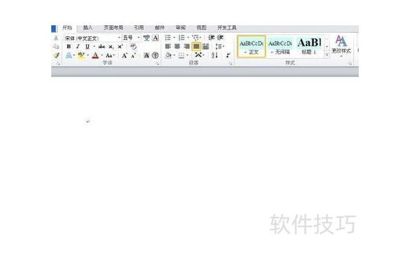Open the font name dropdown 宋体 (中文正文)

[x=119, y=38]
